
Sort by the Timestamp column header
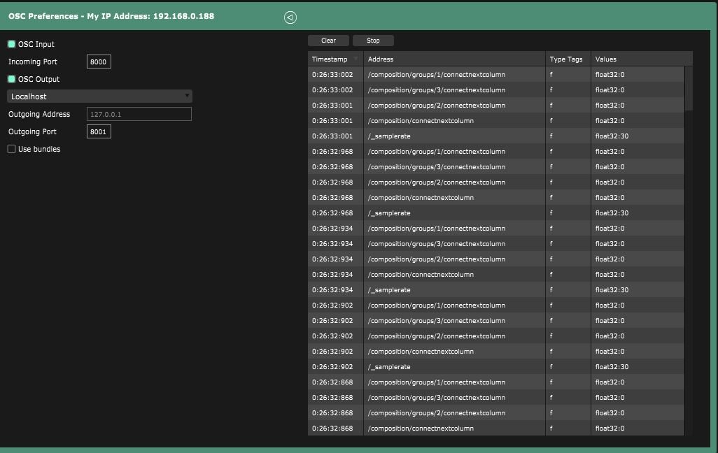point(330,59)
